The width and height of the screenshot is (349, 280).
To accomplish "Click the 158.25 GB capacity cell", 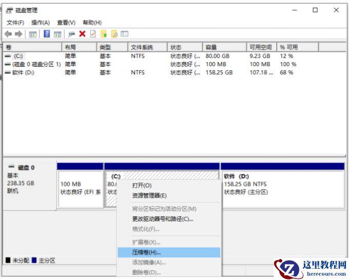I will [x=219, y=72].
